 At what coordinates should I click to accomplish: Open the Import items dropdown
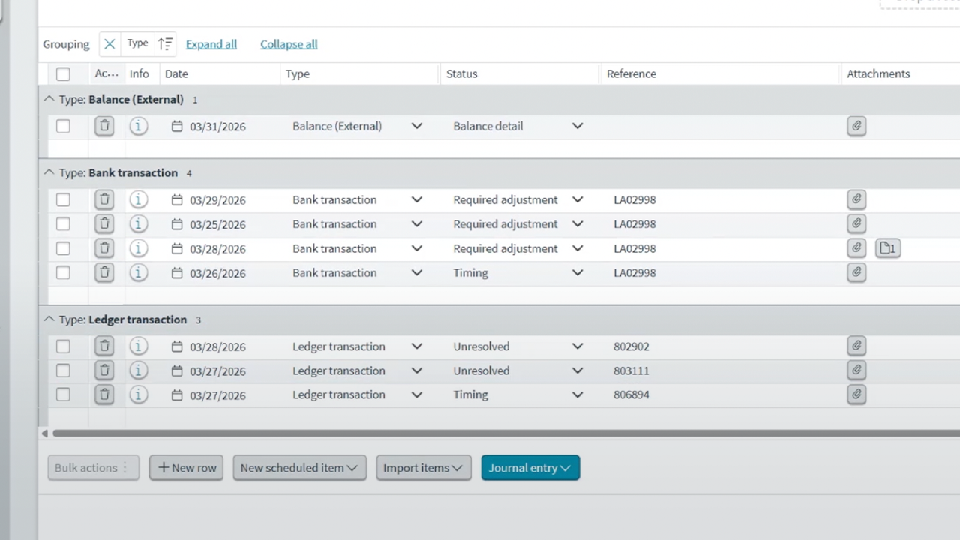pos(424,468)
